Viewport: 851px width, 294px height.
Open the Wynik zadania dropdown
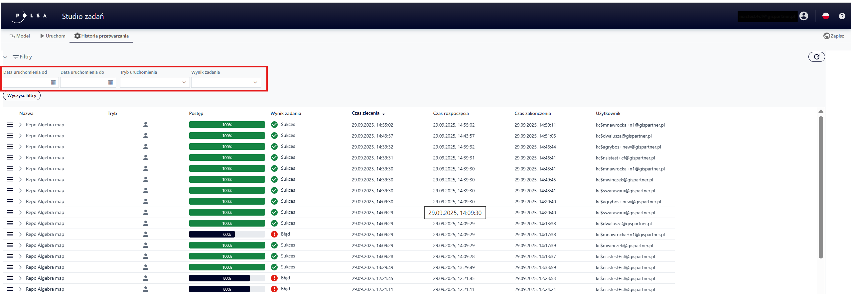[x=226, y=82]
